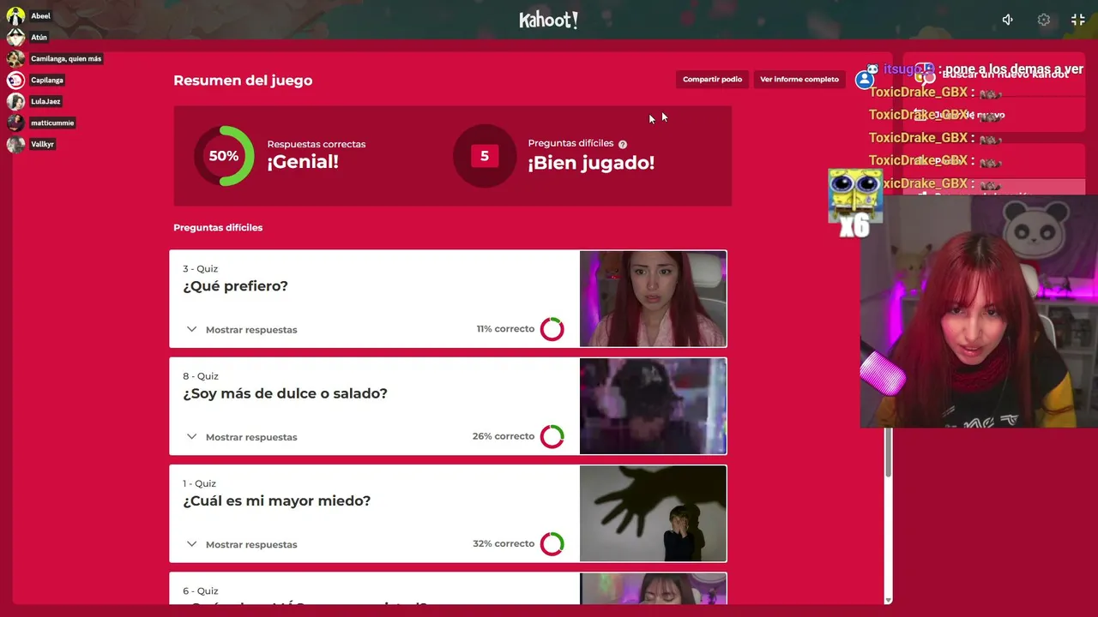Click the Kahoot! logo

pyautogui.click(x=549, y=20)
